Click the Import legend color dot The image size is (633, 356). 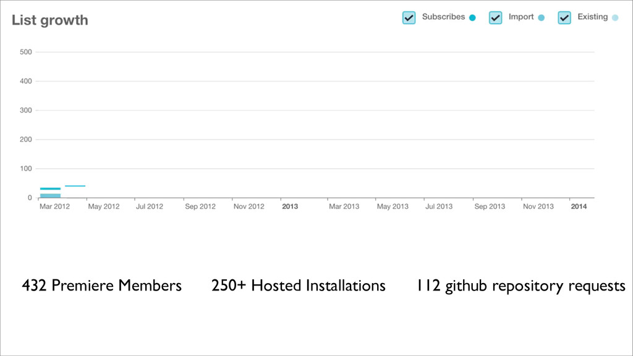point(541,18)
